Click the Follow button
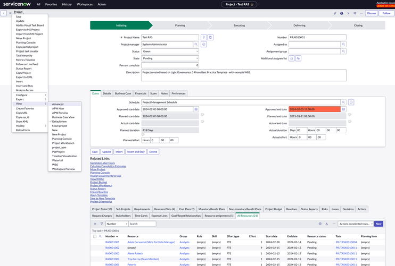The image size is (395, 266). click(386, 13)
